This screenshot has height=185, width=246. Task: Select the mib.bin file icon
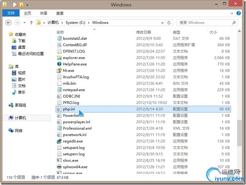pyautogui.click(x=59, y=83)
